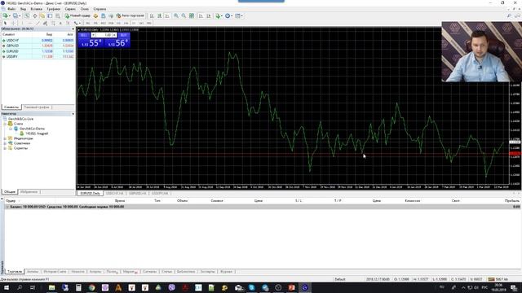Toggle the Авто-торговля button
The image size is (522, 293).
click(130, 15)
